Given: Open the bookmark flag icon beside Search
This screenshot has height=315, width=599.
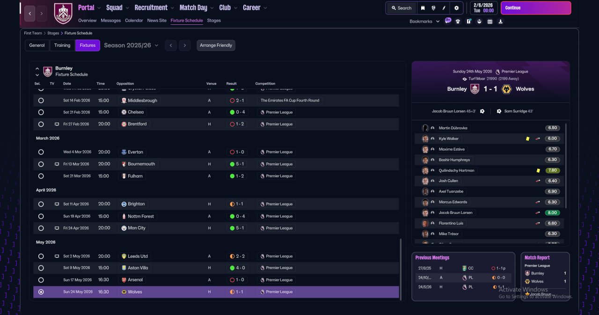Looking at the screenshot, I should click(x=423, y=8).
